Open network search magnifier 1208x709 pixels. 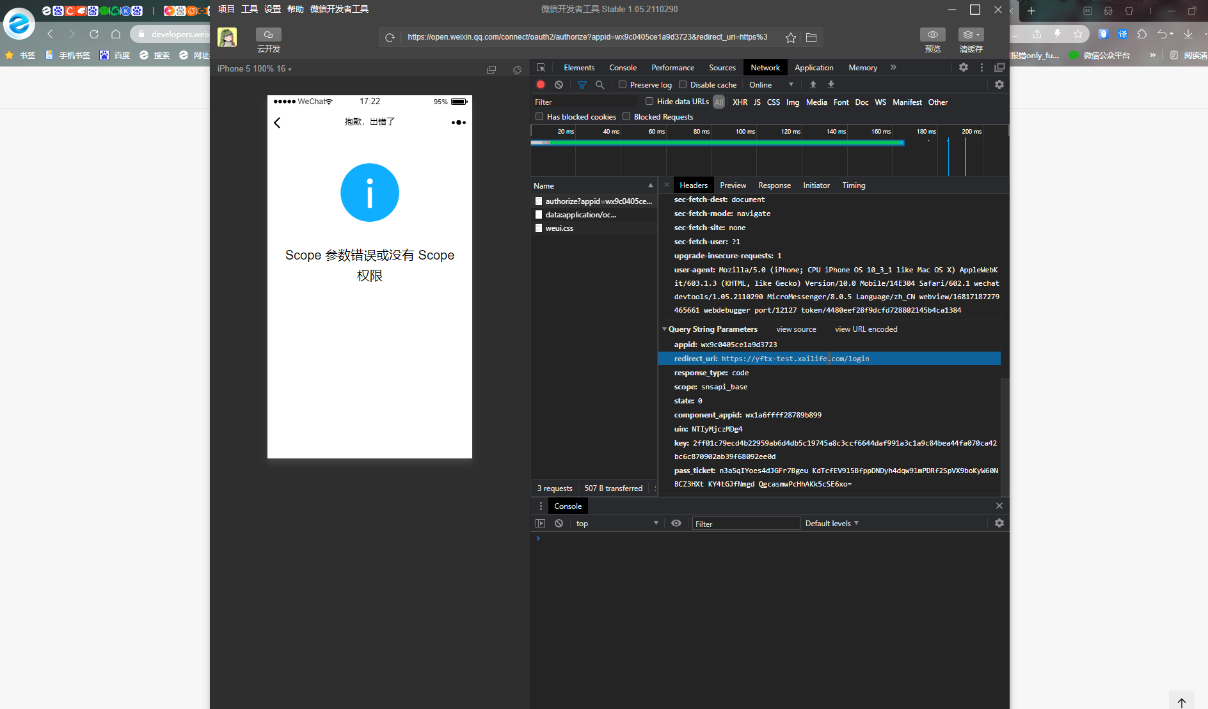[x=600, y=84]
